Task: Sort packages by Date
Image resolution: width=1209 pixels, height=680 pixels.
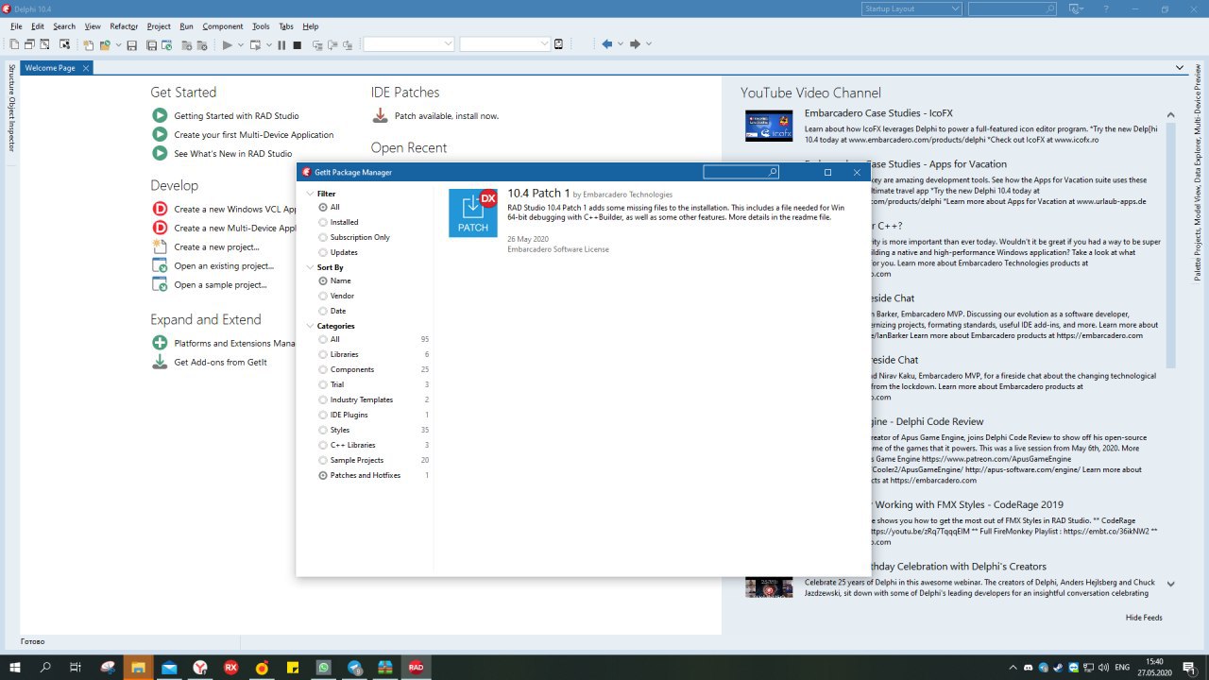Action: (x=323, y=311)
